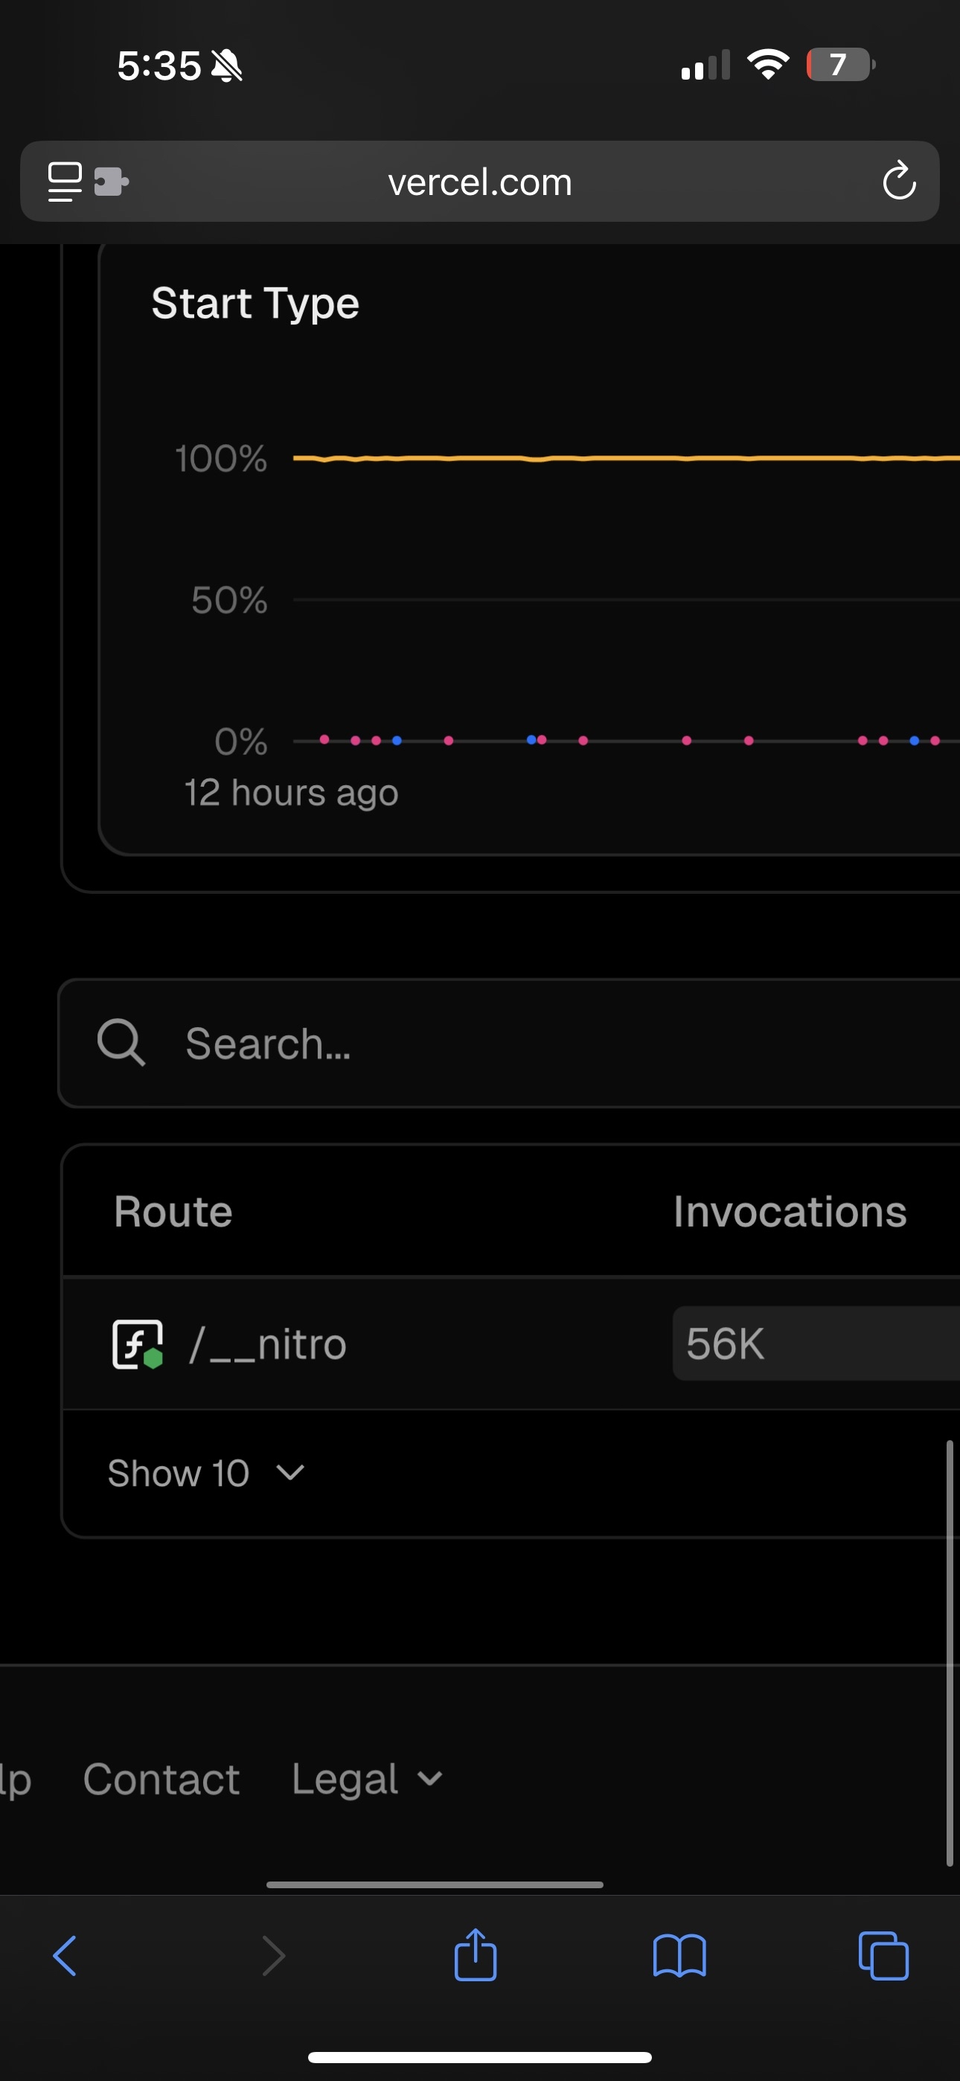960x2081 pixels.
Task: Sort by the Route column header
Action: point(173,1211)
